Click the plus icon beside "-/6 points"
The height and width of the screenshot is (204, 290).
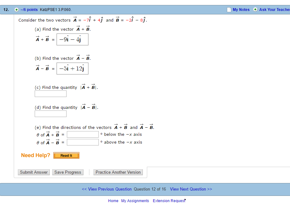(16, 10)
